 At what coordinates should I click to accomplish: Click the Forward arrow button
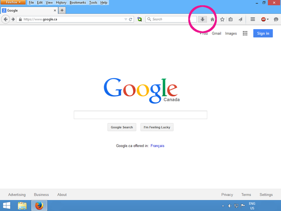coord(13,19)
